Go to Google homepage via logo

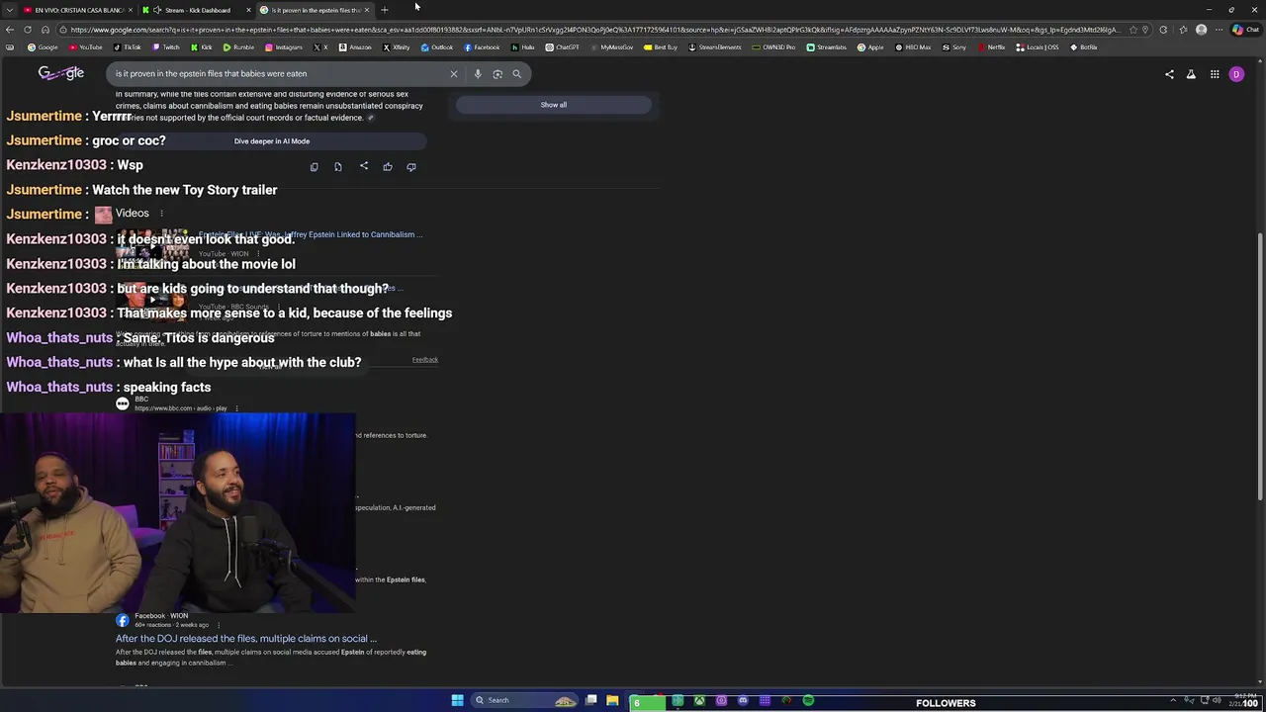tap(61, 74)
